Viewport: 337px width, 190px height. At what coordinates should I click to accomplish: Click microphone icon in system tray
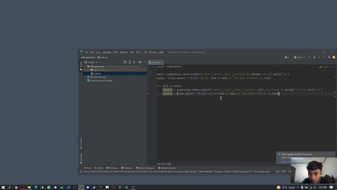302,187
